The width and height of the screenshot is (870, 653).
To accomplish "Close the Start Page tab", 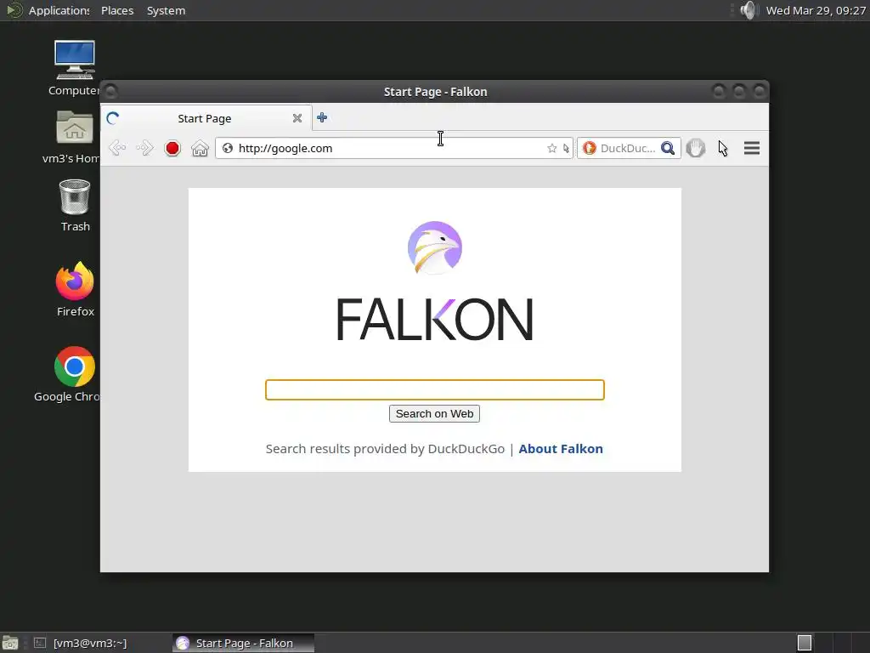I will [297, 118].
